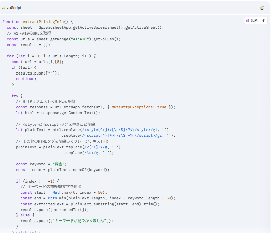Click the copy code icon in the JavaScript header
The image size is (271, 233).
click(x=262, y=8)
